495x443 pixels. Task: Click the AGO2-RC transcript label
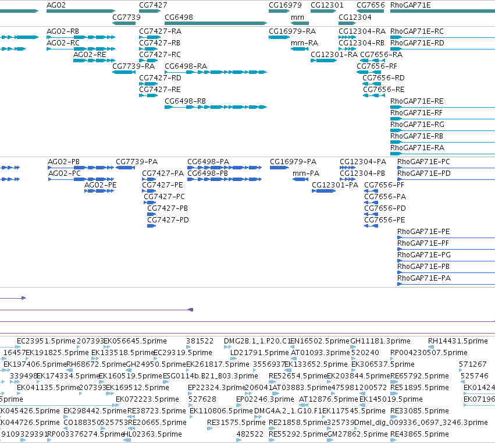[63, 42]
